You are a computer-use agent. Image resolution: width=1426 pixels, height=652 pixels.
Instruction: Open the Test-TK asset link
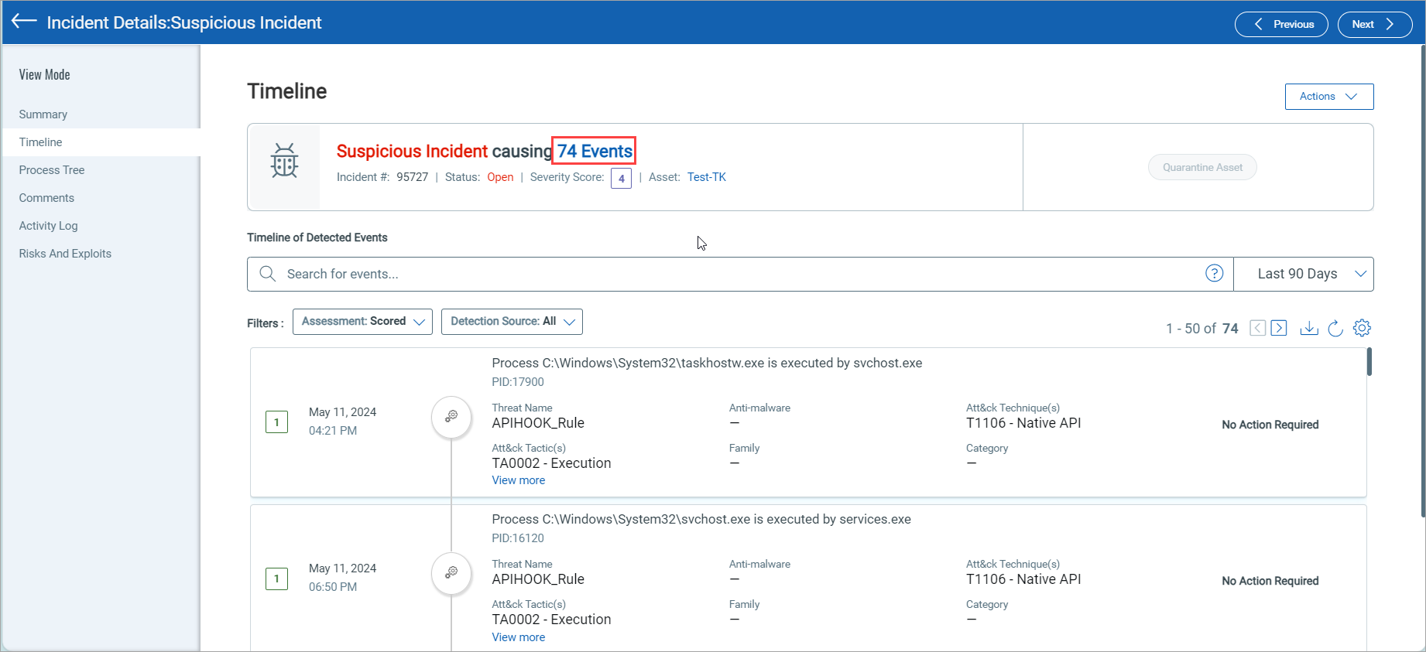(x=706, y=177)
